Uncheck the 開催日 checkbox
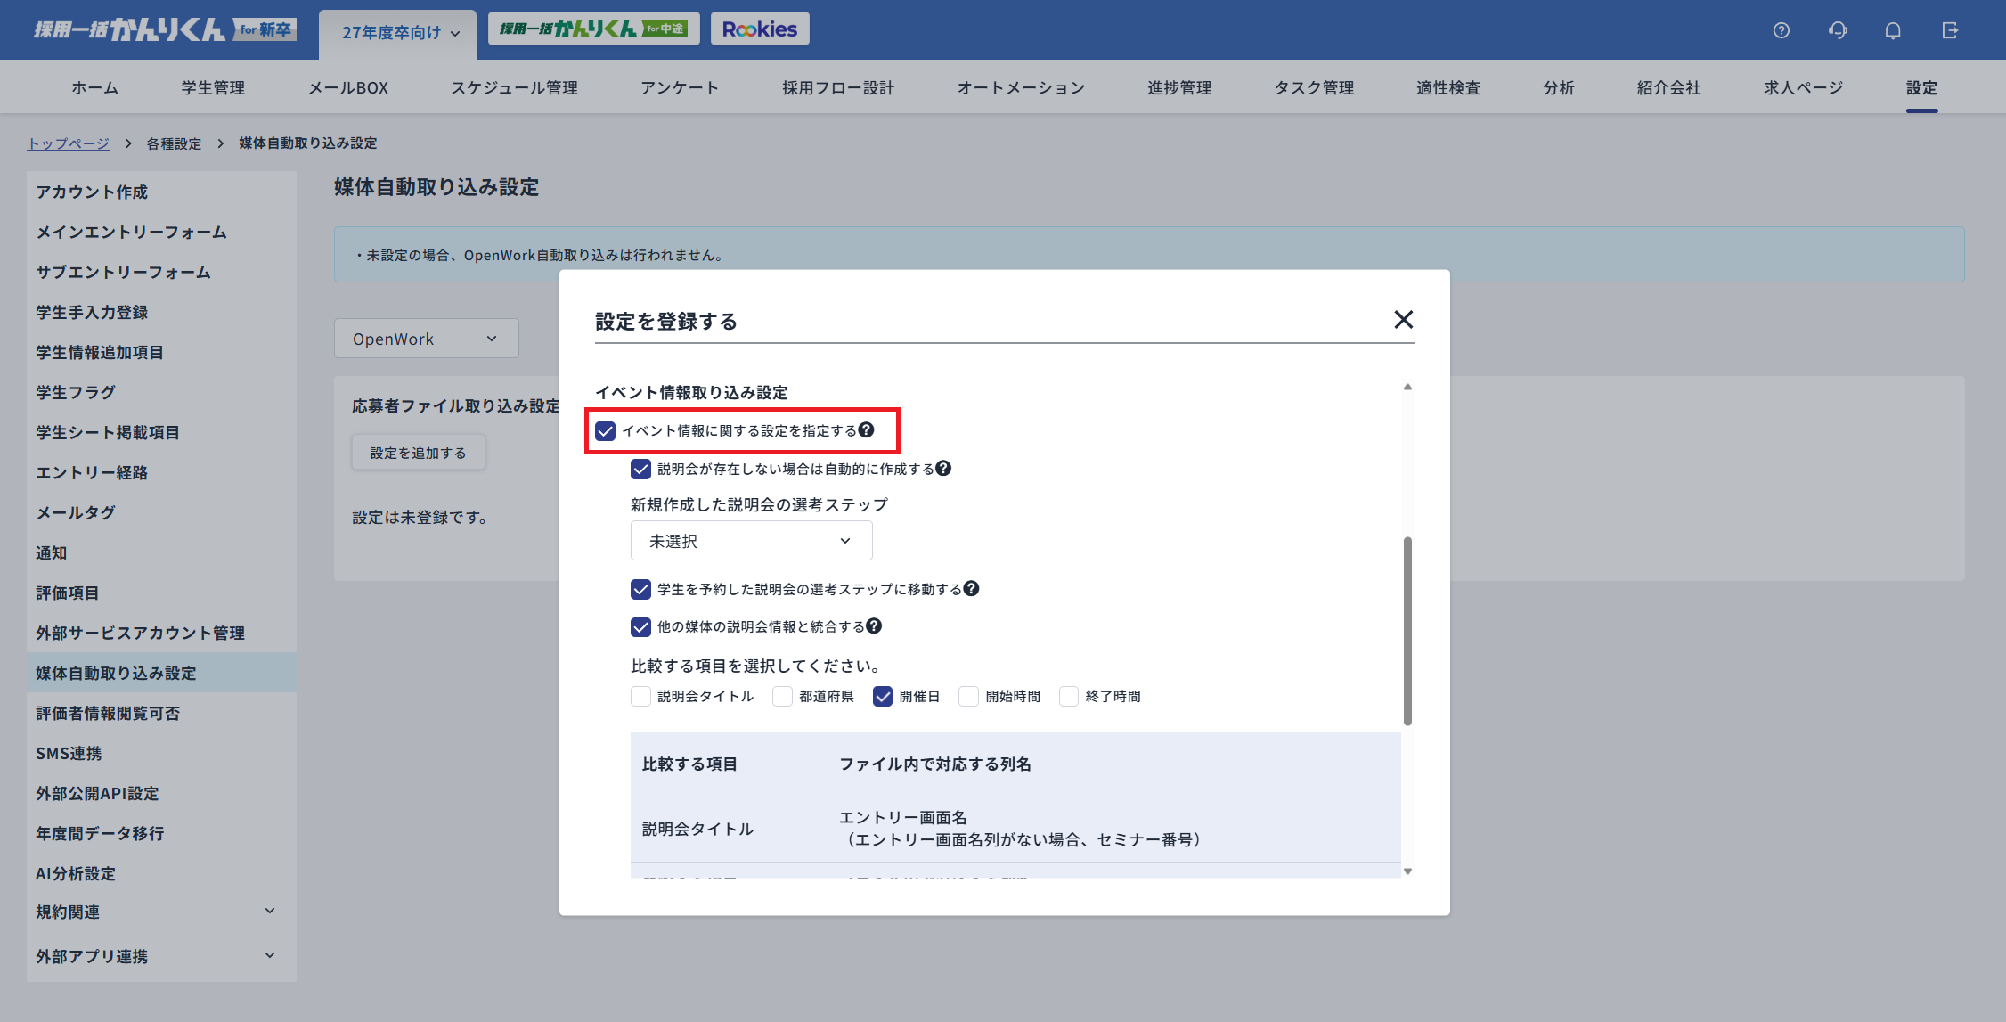Screen dimensions: 2006x1022 (882, 696)
